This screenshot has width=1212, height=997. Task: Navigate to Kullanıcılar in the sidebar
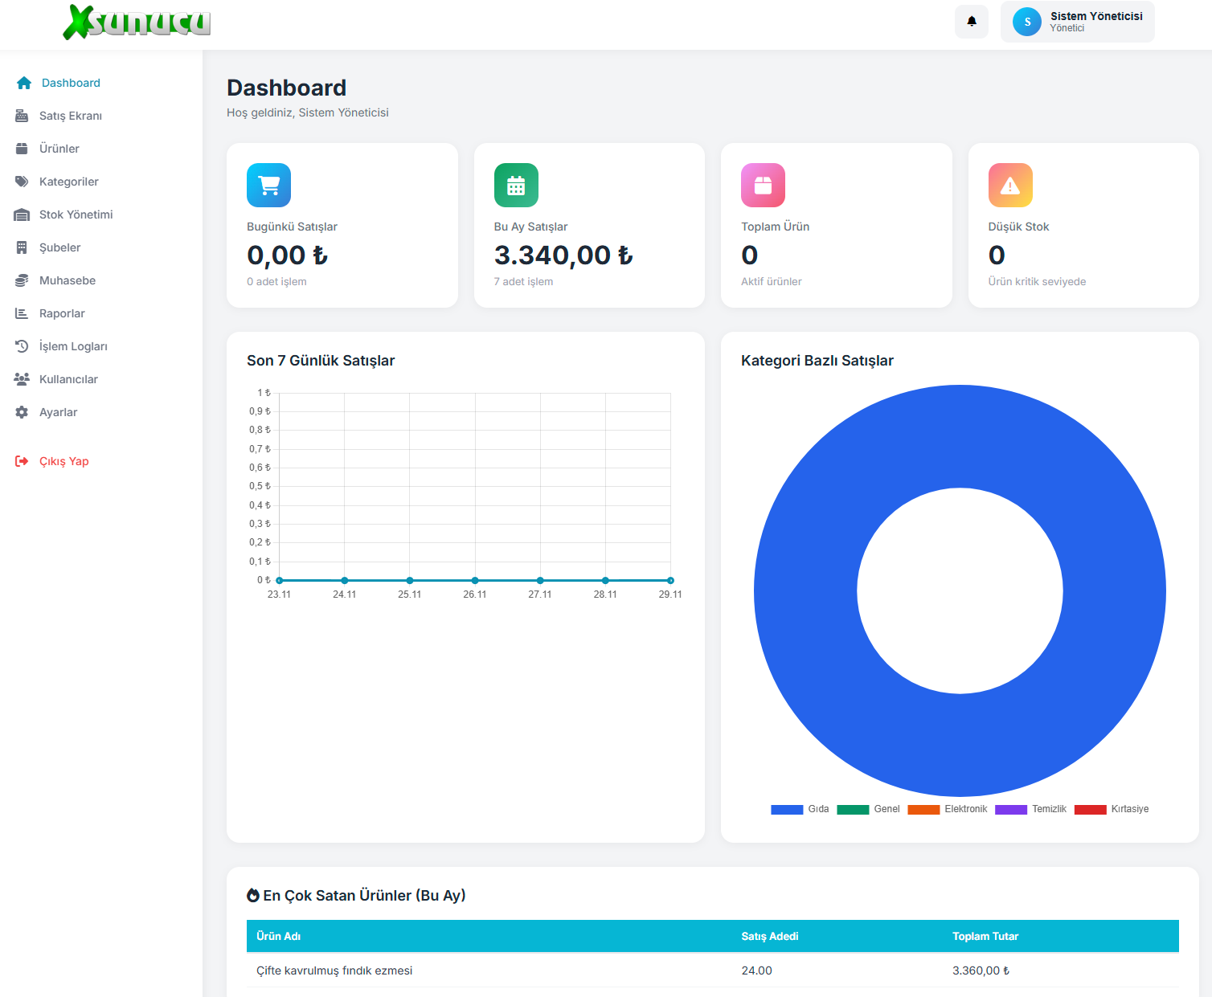68,379
